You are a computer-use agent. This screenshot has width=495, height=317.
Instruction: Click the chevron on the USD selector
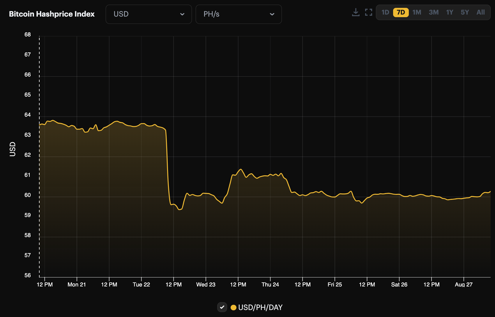click(183, 14)
